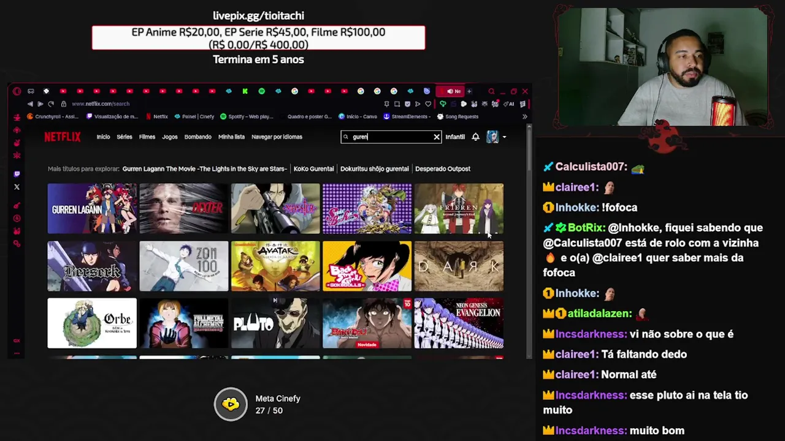Clear the Netflix search with the X
Screen dimensions: 785x441
tap(437, 137)
